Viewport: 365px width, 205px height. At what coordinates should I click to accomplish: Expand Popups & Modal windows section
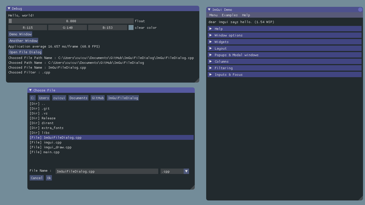285,55
